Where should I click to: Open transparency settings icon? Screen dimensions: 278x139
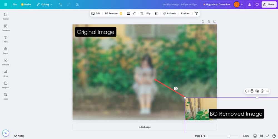point(157,13)
